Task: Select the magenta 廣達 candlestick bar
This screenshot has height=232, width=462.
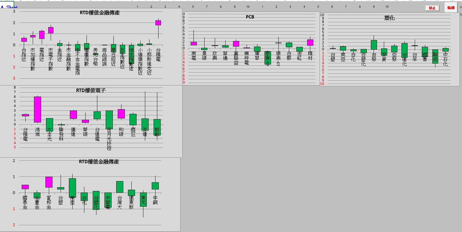Action: pos(73,114)
